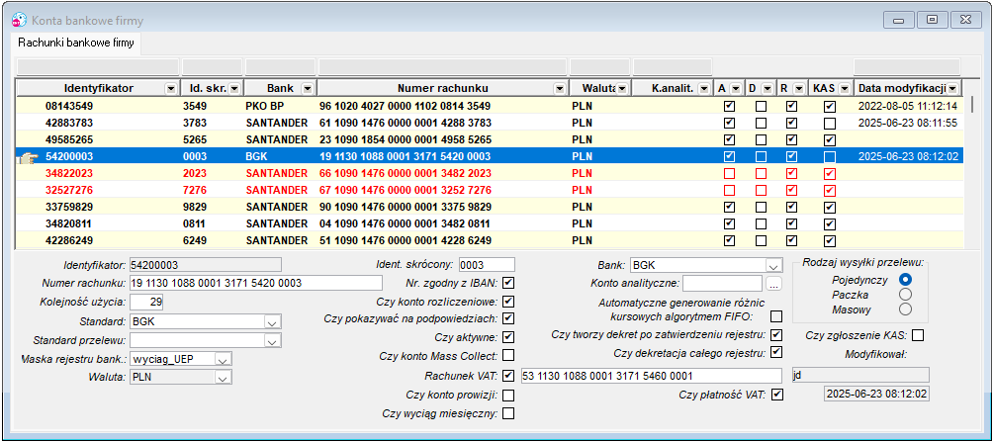Select the row with identifier 33759829
The height and width of the screenshot is (442, 993).
(x=491, y=207)
